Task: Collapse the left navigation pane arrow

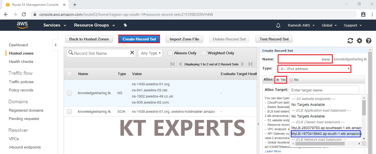Action: pyautogui.click(x=55, y=45)
